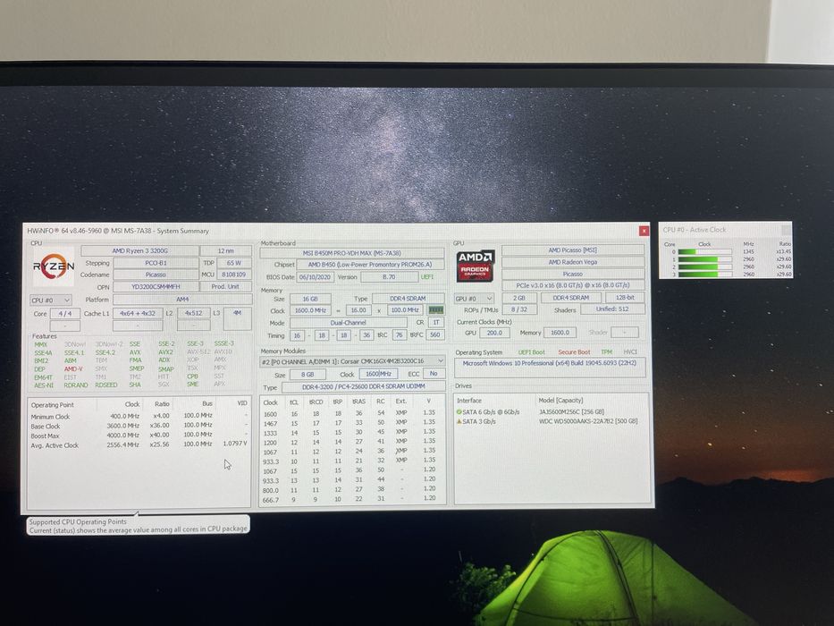Click the Memory Size field showing 16 GB

point(310,300)
